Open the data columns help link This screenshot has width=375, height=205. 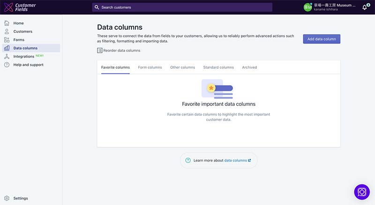tap(237, 161)
